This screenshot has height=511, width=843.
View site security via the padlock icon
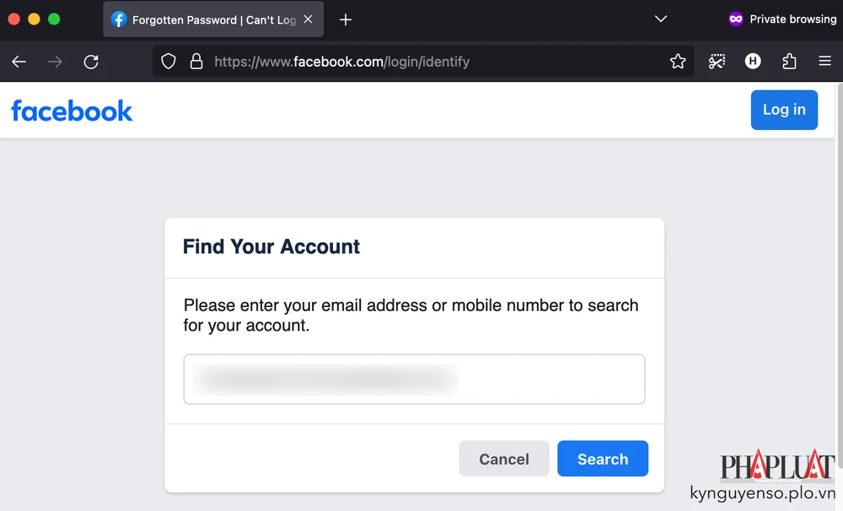tap(196, 61)
